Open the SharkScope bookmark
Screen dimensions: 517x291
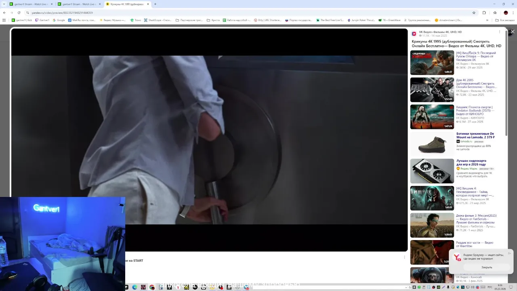point(158,20)
